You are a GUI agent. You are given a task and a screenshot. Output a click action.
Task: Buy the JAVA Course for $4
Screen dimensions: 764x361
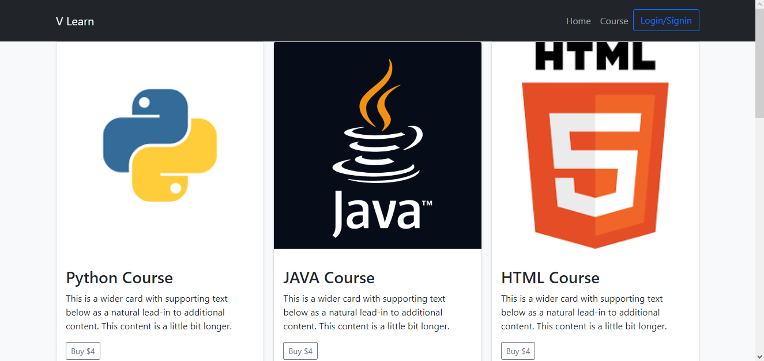(x=300, y=351)
